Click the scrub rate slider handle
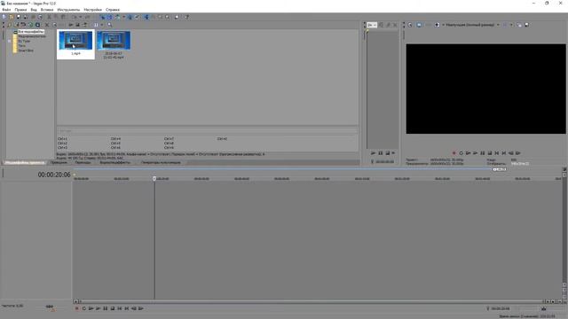Image resolution: width=568 pixels, height=319 pixels. coord(50,307)
